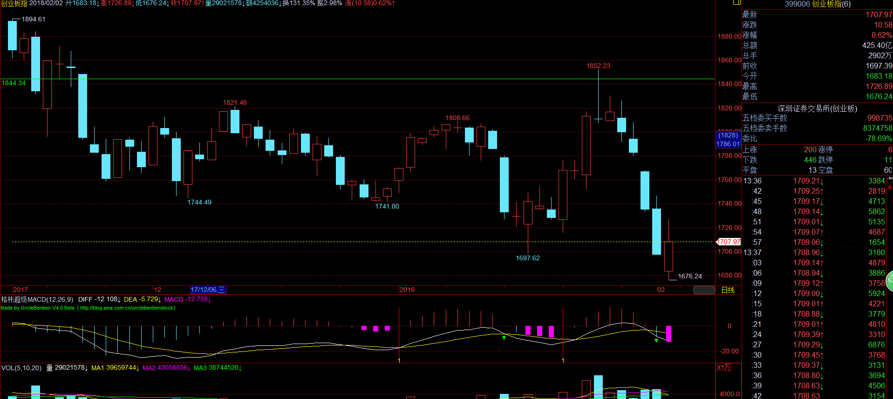Viewport: 893px width, 399px height.
Task: Click the 今开 1683.18 quote row
Action: click(818, 76)
